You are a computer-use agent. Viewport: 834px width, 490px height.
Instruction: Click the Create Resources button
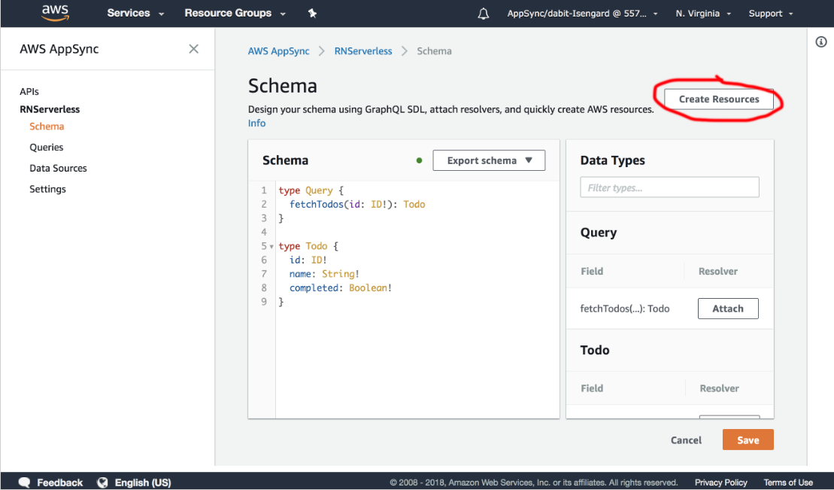(718, 99)
